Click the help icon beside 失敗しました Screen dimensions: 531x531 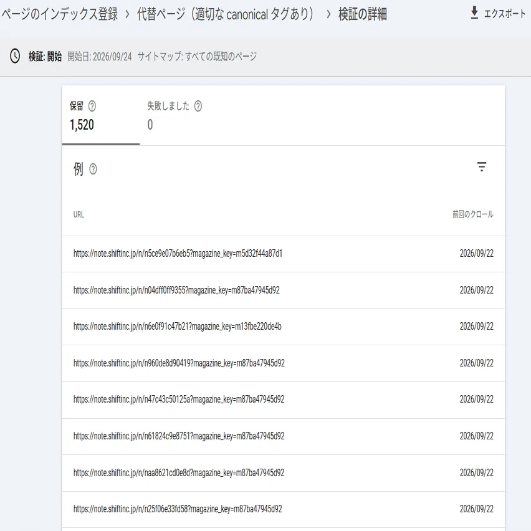click(x=198, y=107)
